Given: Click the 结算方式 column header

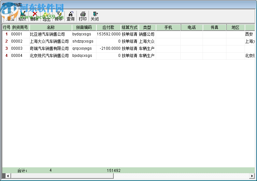Looking at the screenshot, I should (130, 28).
